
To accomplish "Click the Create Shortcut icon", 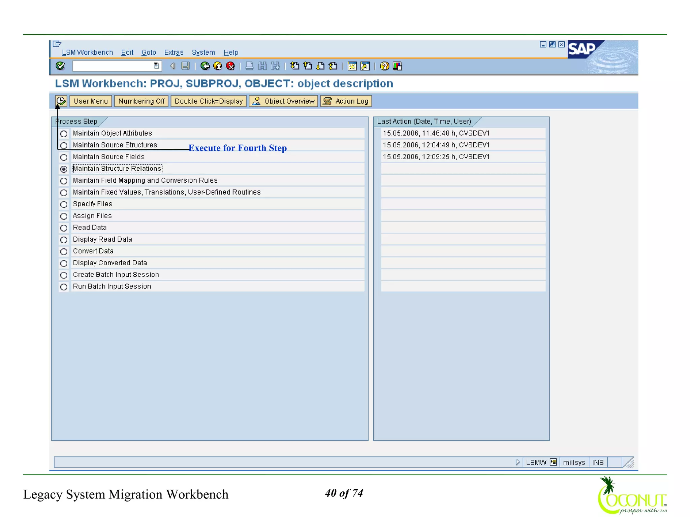I will click(x=365, y=66).
